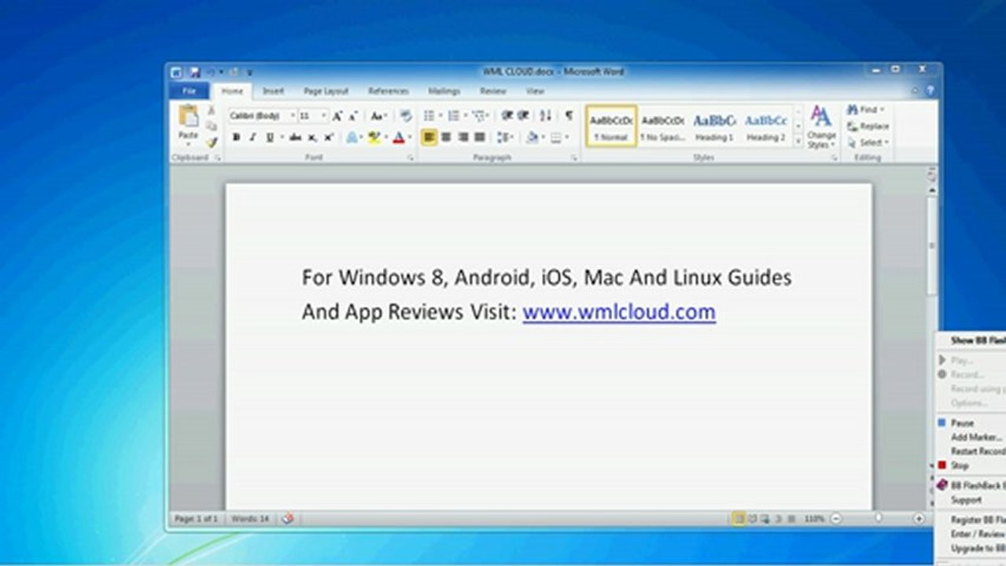1006x566 pixels.
Task: Apply subscript formatting
Action: point(312,138)
